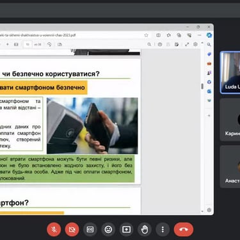
Task: Unmute the microphone in the call bar
Action: 54,230
